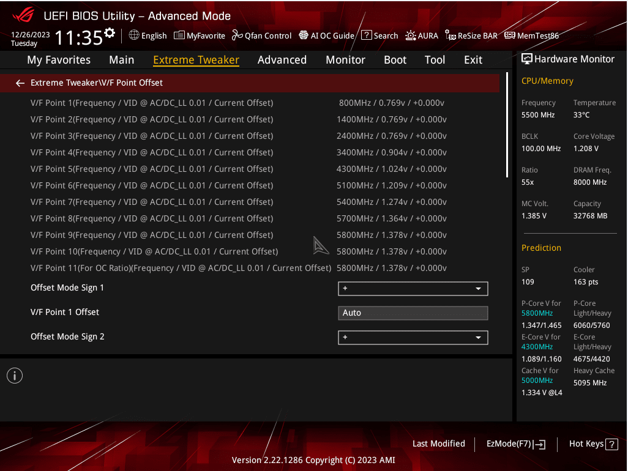Click the ROG logo icon
The width and height of the screenshot is (628, 471).
(24, 15)
